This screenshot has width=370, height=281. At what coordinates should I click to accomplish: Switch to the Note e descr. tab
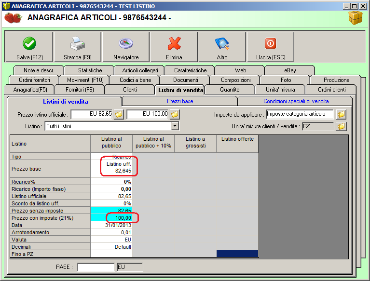[39, 70]
